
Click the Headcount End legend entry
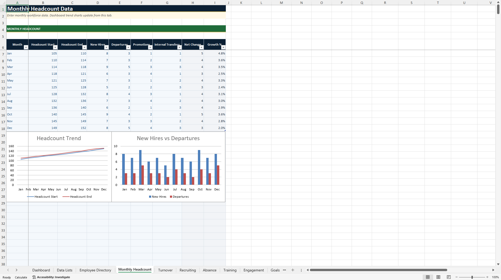pos(77,197)
